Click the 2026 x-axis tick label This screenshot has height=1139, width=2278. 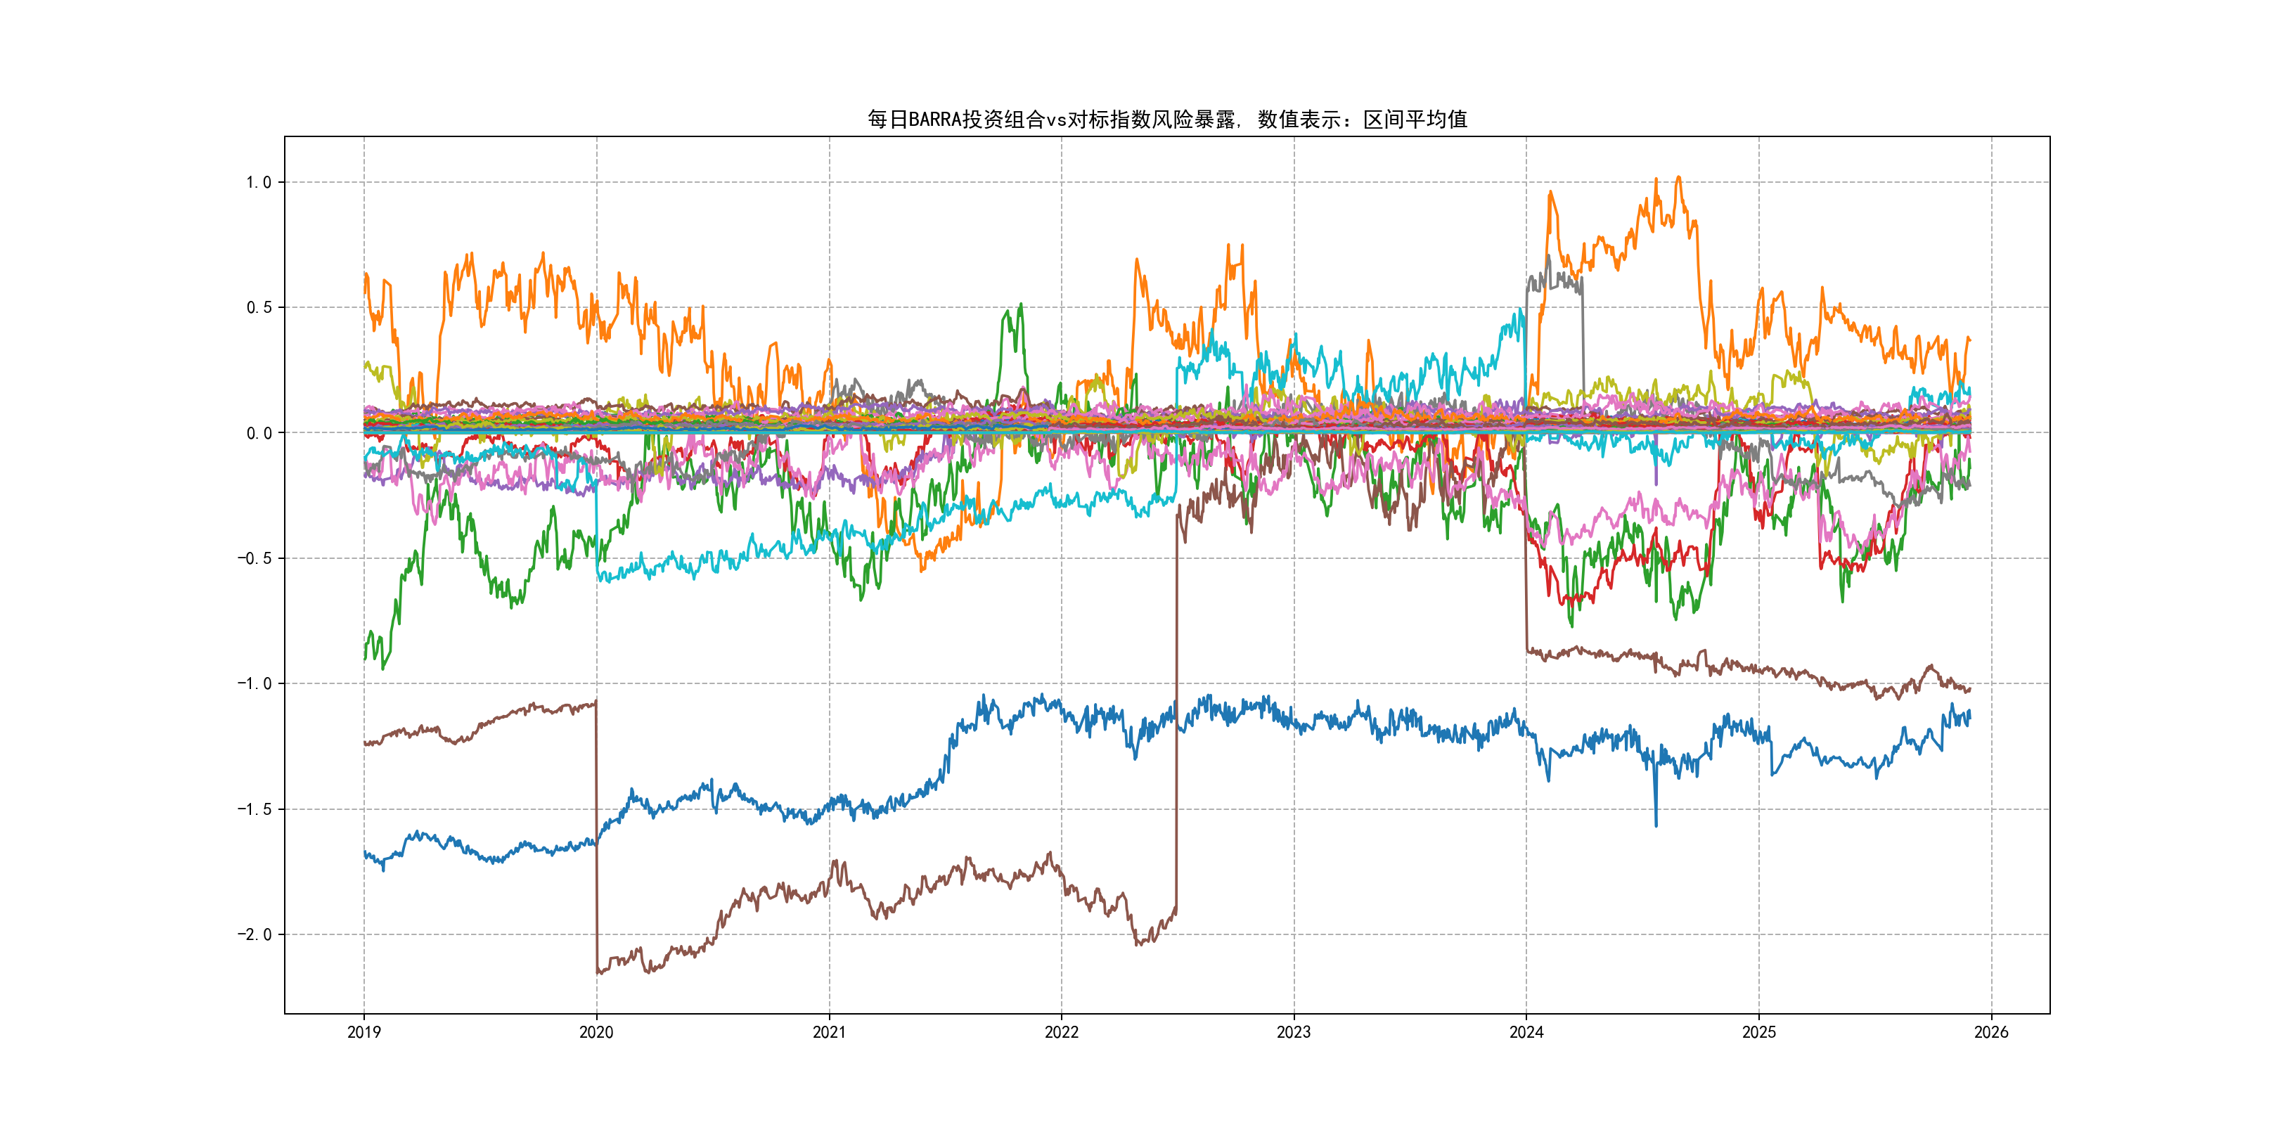1991,1032
